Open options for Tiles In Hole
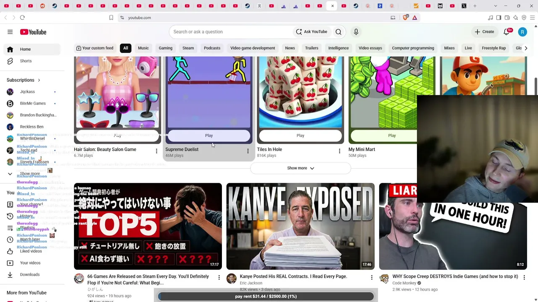This screenshot has height=302, width=538. (339, 151)
